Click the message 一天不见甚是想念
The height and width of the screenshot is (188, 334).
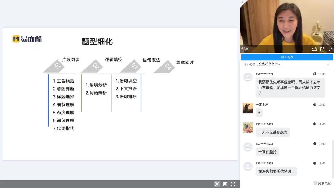click(x=273, y=132)
